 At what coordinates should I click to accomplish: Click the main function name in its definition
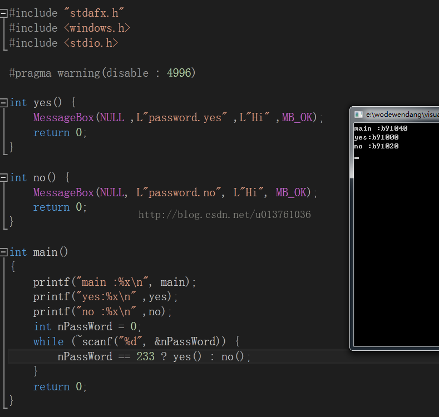(46, 252)
